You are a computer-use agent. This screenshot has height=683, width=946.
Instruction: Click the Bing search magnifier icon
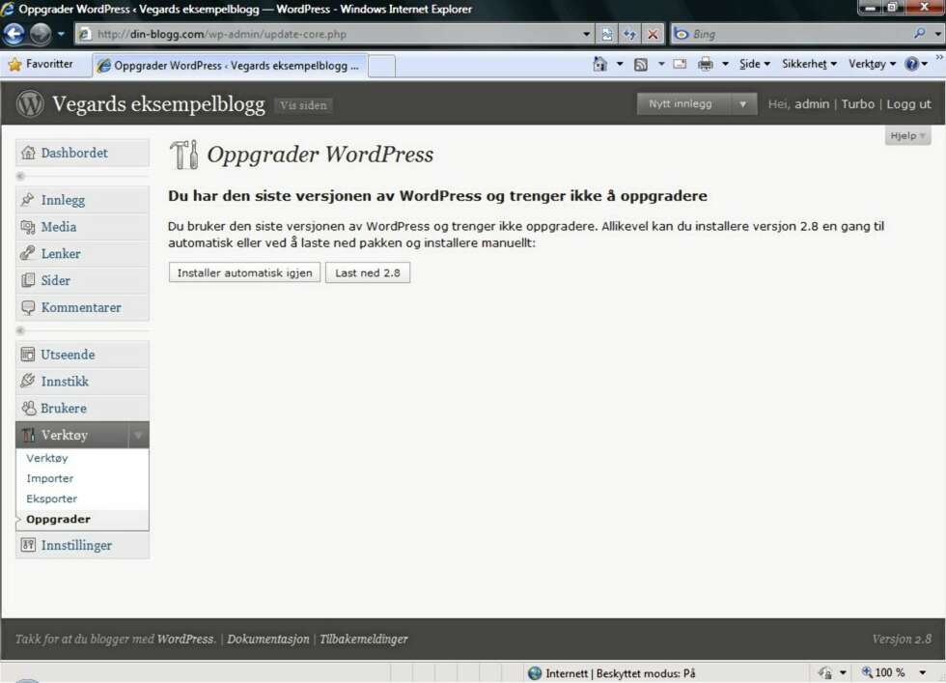coord(919,34)
